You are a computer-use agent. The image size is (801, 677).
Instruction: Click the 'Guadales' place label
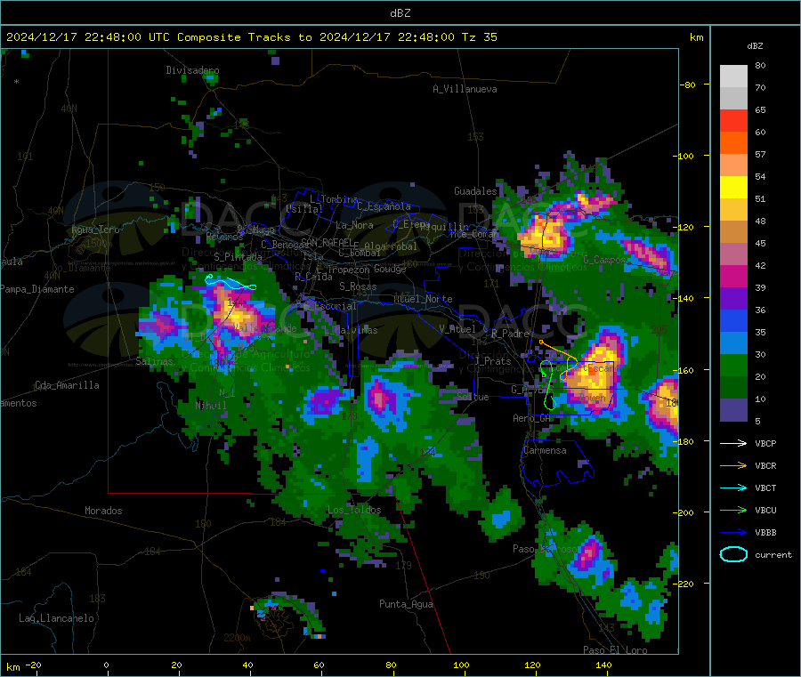(x=475, y=191)
